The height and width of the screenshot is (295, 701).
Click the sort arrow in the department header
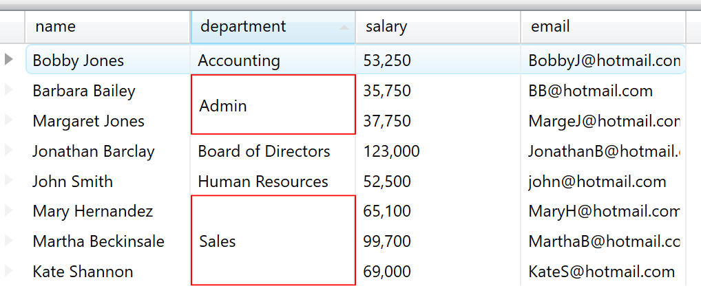(344, 28)
